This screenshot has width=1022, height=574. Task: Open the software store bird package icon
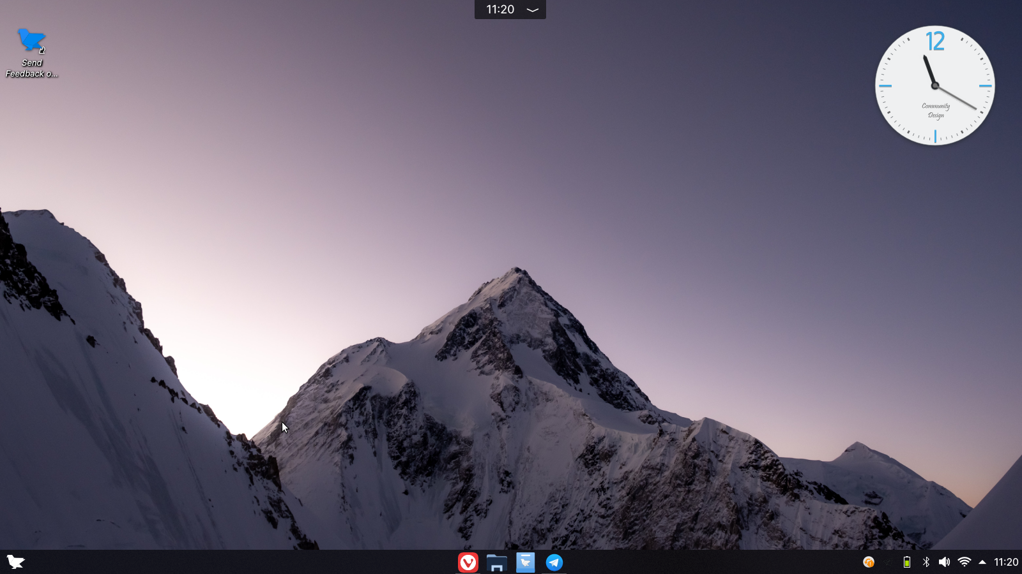[525, 562]
